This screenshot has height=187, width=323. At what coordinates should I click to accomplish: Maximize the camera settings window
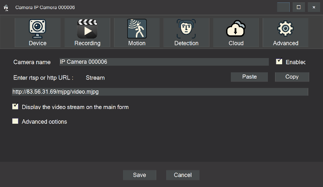(x=299, y=7)
